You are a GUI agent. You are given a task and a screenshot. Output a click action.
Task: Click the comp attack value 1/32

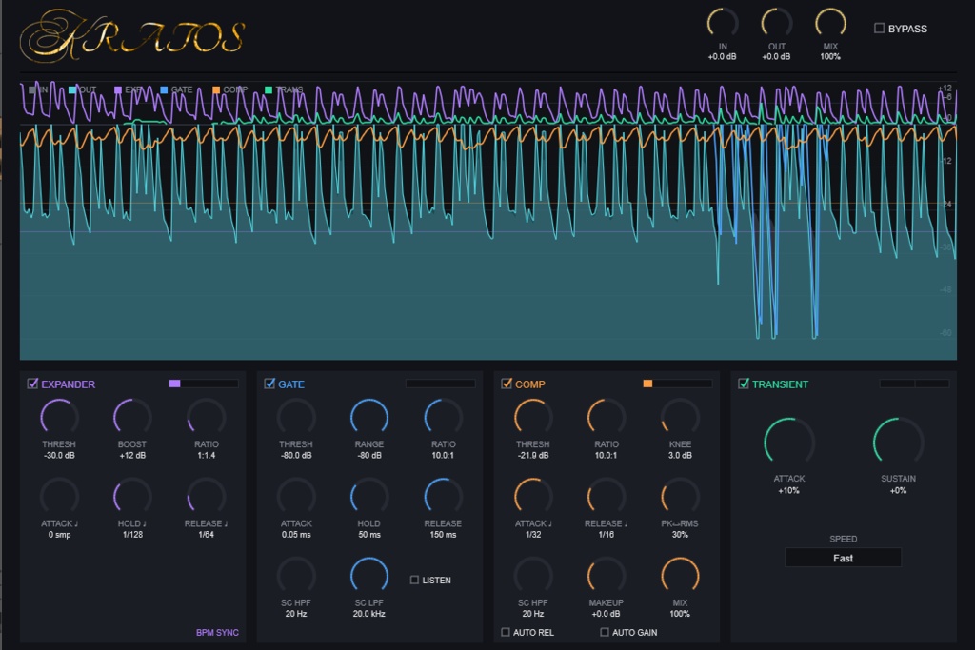(x=533, y=535)
